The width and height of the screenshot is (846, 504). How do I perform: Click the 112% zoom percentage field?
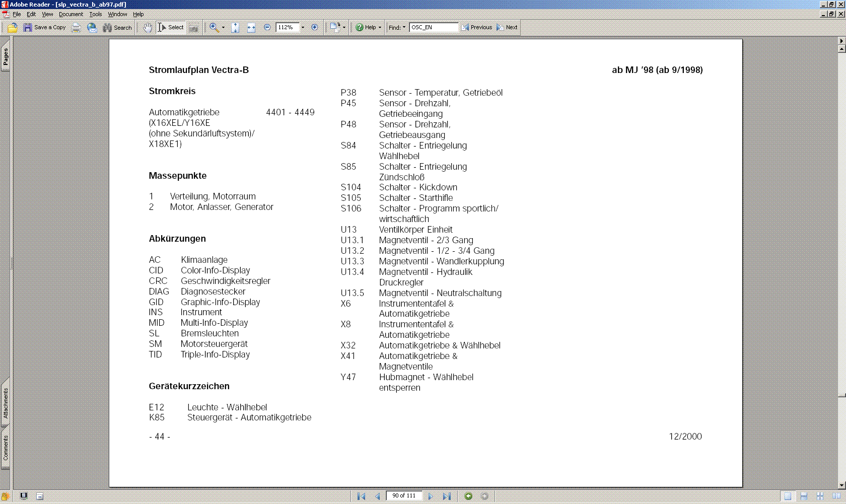pyautogui.click(x=288, y=28)
